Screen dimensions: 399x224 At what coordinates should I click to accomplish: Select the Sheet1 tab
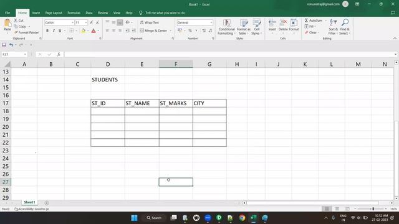tap(29, 202)
